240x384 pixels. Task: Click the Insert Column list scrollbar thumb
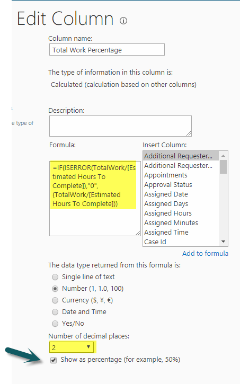coord(223,167)
